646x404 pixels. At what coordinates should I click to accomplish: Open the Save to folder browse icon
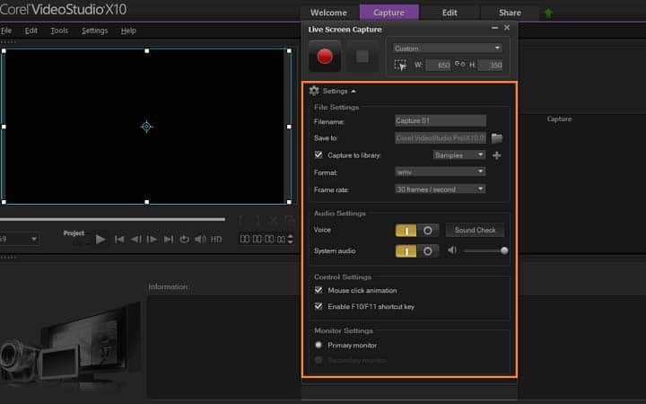497,138
